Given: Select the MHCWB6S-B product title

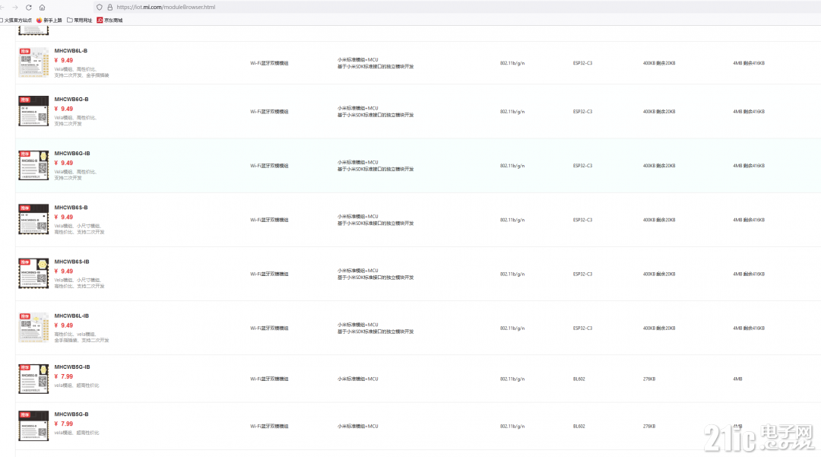Looking at the screenshot, I should 71,208.
